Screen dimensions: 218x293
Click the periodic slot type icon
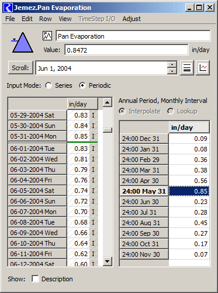click(47, 36)
